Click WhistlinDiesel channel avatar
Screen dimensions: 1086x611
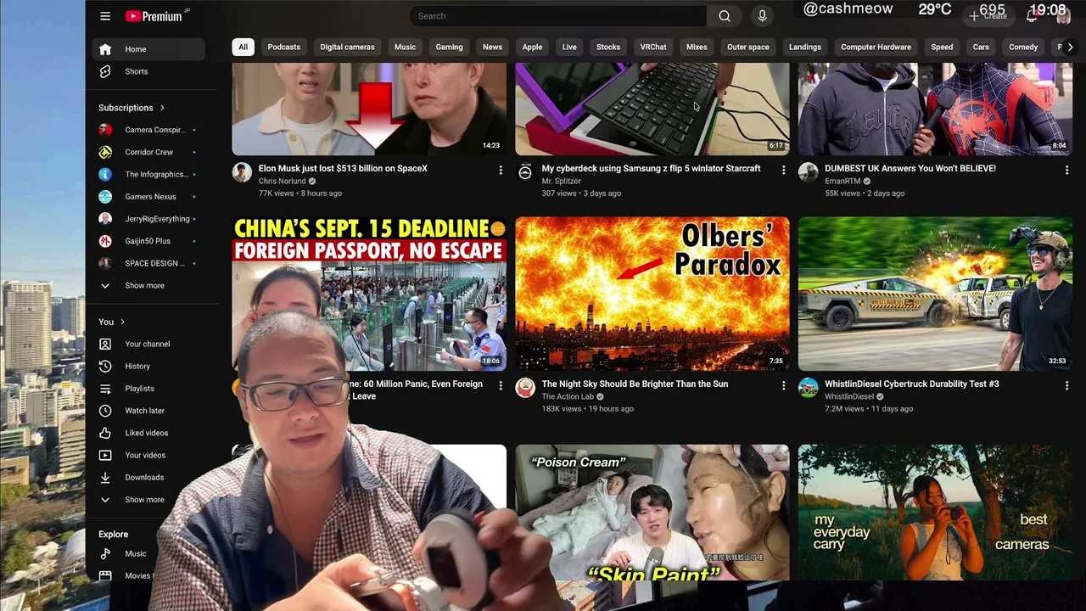(809, 389)
